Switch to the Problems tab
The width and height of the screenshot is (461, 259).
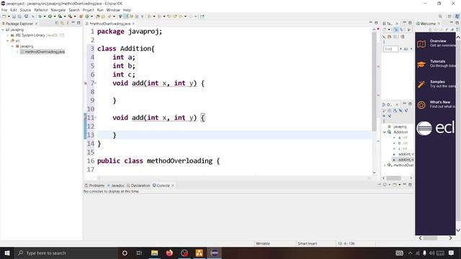(x=94, y=186)
